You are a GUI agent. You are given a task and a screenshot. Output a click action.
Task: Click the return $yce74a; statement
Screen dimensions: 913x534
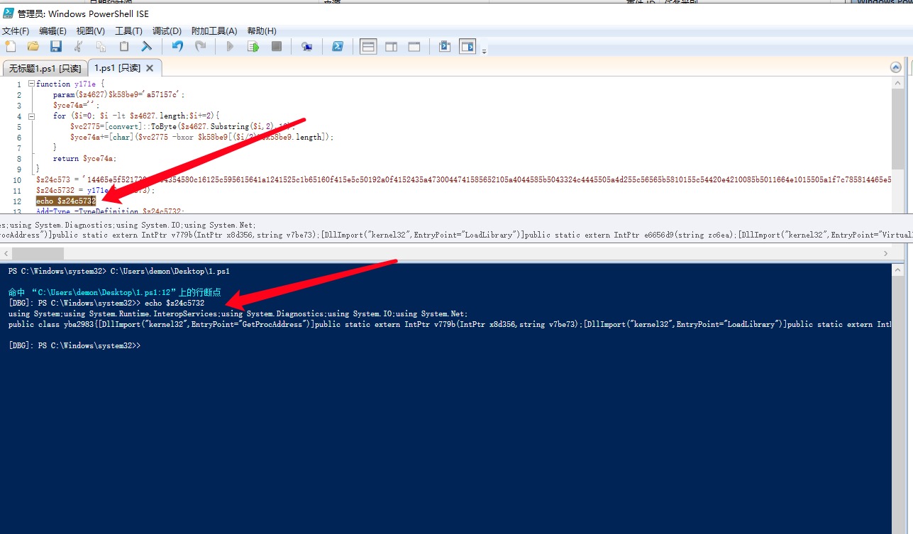84,159
